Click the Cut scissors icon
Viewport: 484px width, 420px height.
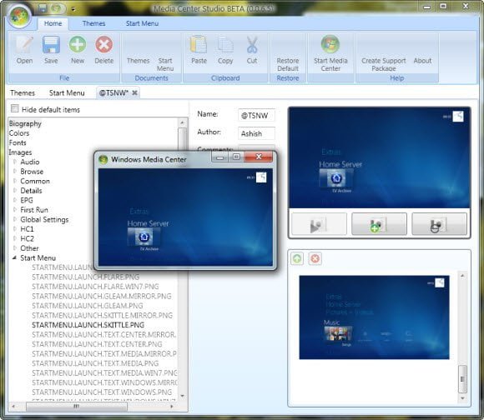pyautogui.click(x=252, y=45)
